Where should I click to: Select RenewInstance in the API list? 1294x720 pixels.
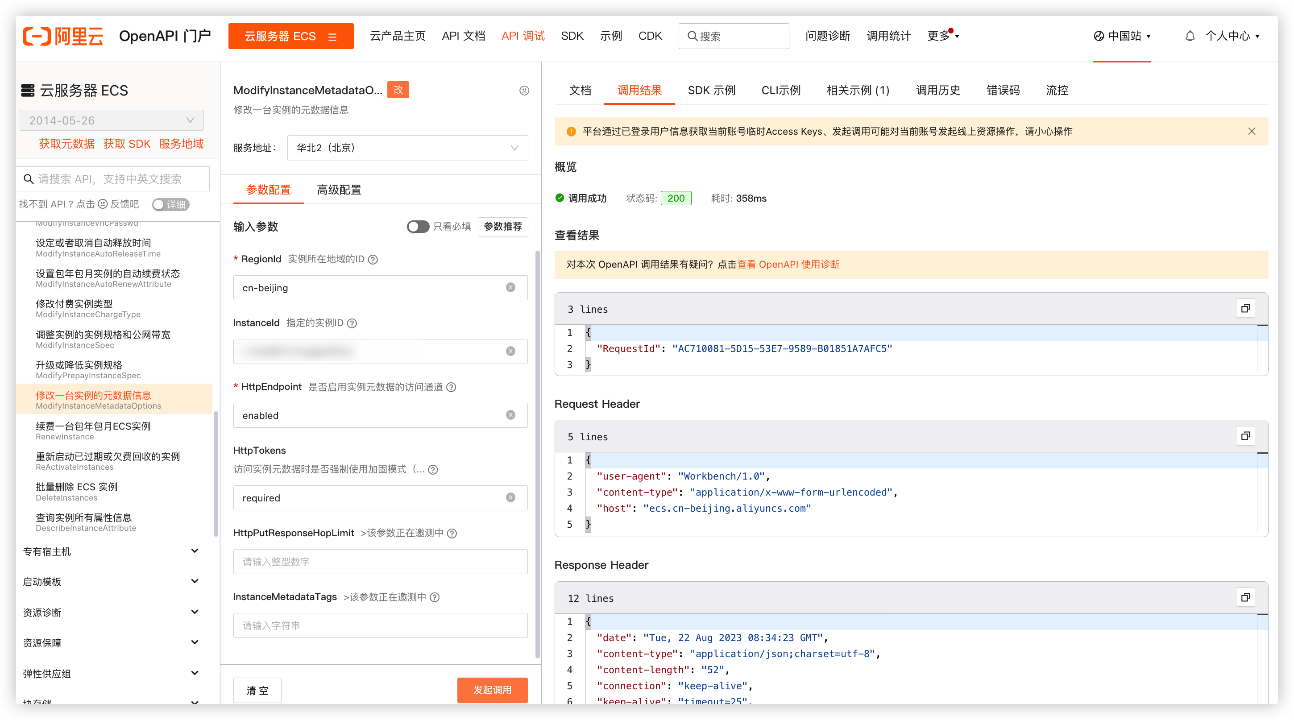[115, 431]
